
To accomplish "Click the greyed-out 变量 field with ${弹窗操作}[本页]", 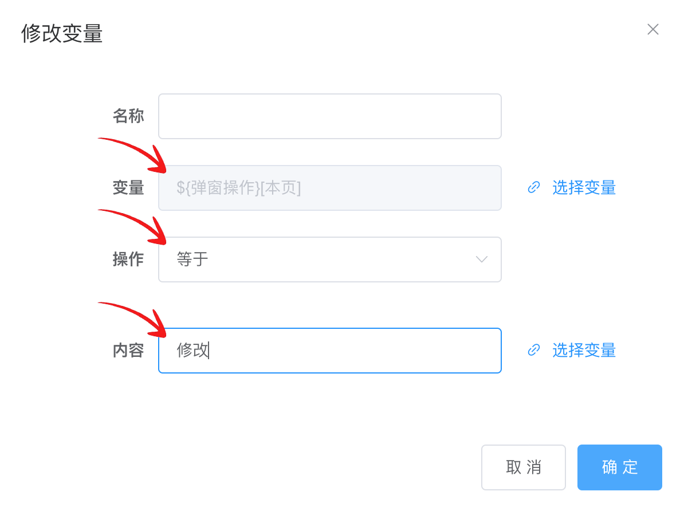I will point(330,188).
